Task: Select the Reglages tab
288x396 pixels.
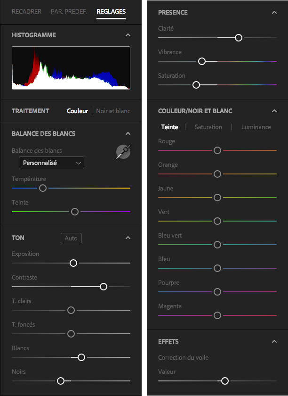Action: tap(111, 12)
